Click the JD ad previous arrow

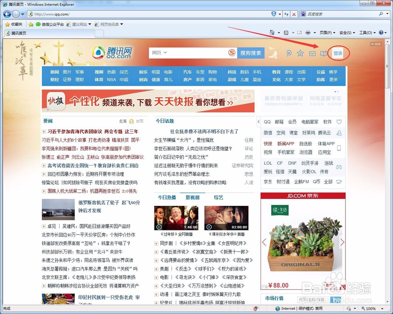coord(264,242)
